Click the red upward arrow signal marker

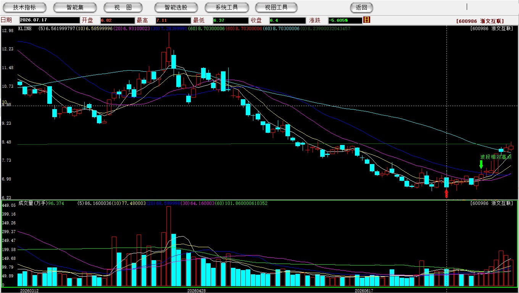(446, 194)
